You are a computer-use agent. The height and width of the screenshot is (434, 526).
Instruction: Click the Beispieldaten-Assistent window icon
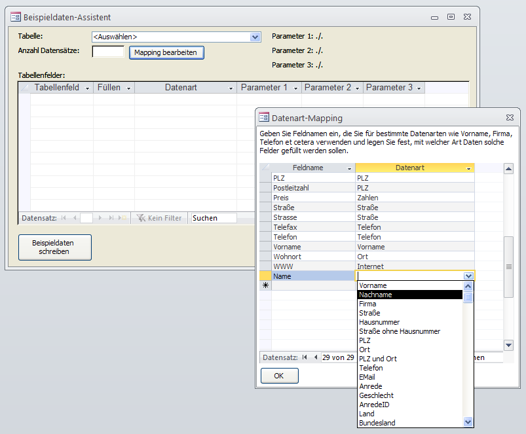pyautogui.click(x=16, y=17)
